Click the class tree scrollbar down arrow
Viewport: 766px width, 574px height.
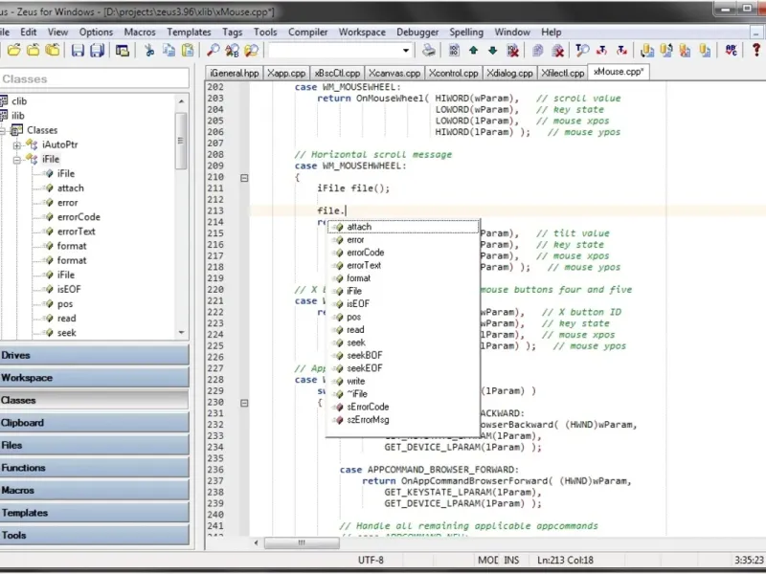(182, 333)
